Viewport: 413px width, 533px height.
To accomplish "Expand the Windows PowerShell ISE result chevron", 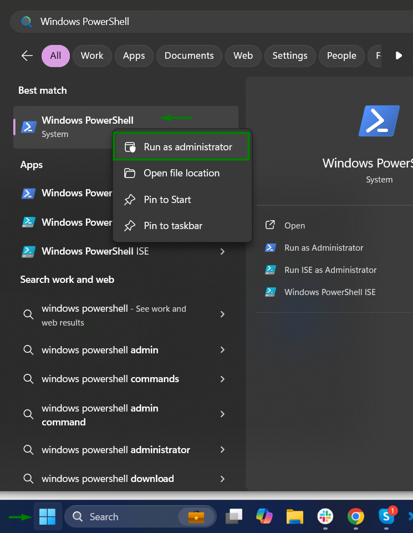I will pos(222,252).
